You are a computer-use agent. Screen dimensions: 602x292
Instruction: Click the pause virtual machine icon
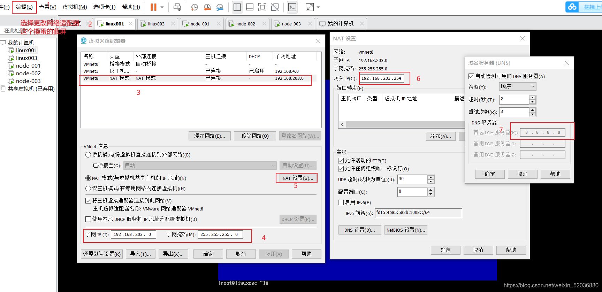[153, 7]
